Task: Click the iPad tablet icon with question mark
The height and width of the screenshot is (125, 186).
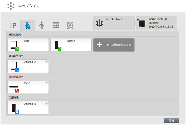Action: (x=15, y=46)
